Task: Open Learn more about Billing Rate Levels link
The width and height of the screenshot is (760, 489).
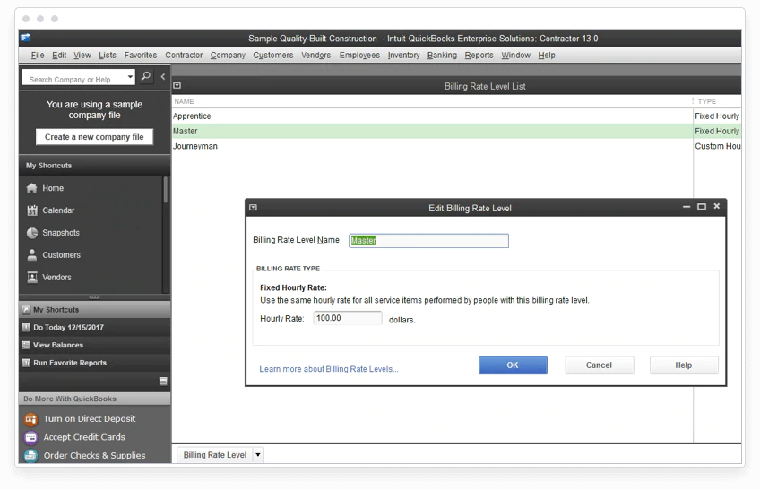Action: click(x=329, y=369)
